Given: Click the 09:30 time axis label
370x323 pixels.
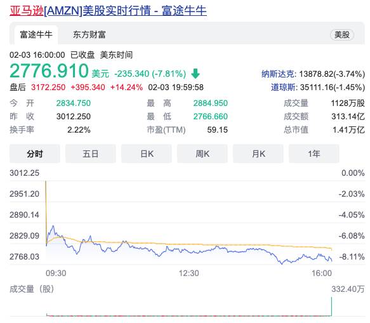Looking at the screenshot, I should coord(56,274).
